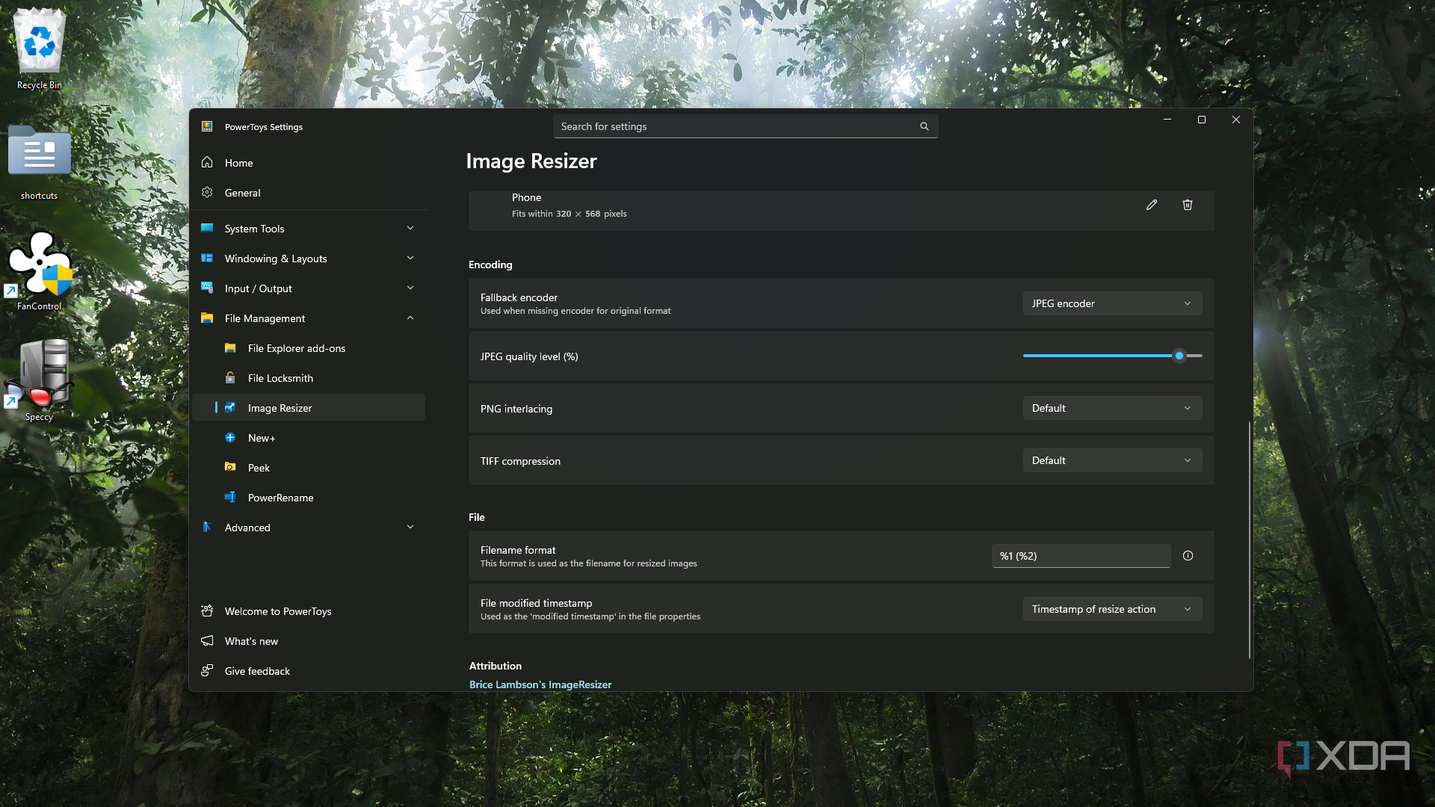Open the shortcuts desktop folder
The width and height of the screenshot is (1435, 807).
(x=40, y=163)
